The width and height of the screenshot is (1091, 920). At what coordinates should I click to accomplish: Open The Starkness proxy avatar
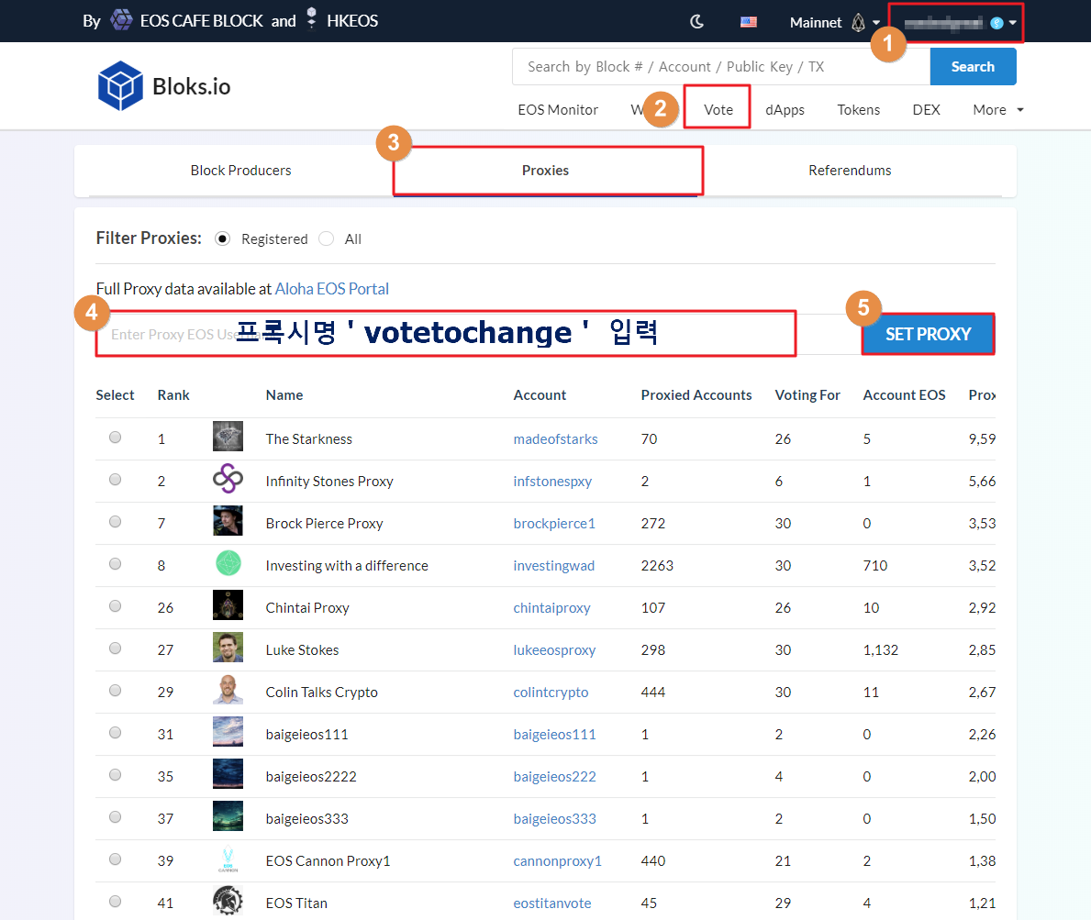(x=228, y=437)
